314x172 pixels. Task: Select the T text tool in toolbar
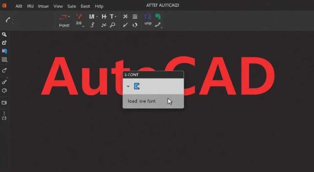point(112,17)
